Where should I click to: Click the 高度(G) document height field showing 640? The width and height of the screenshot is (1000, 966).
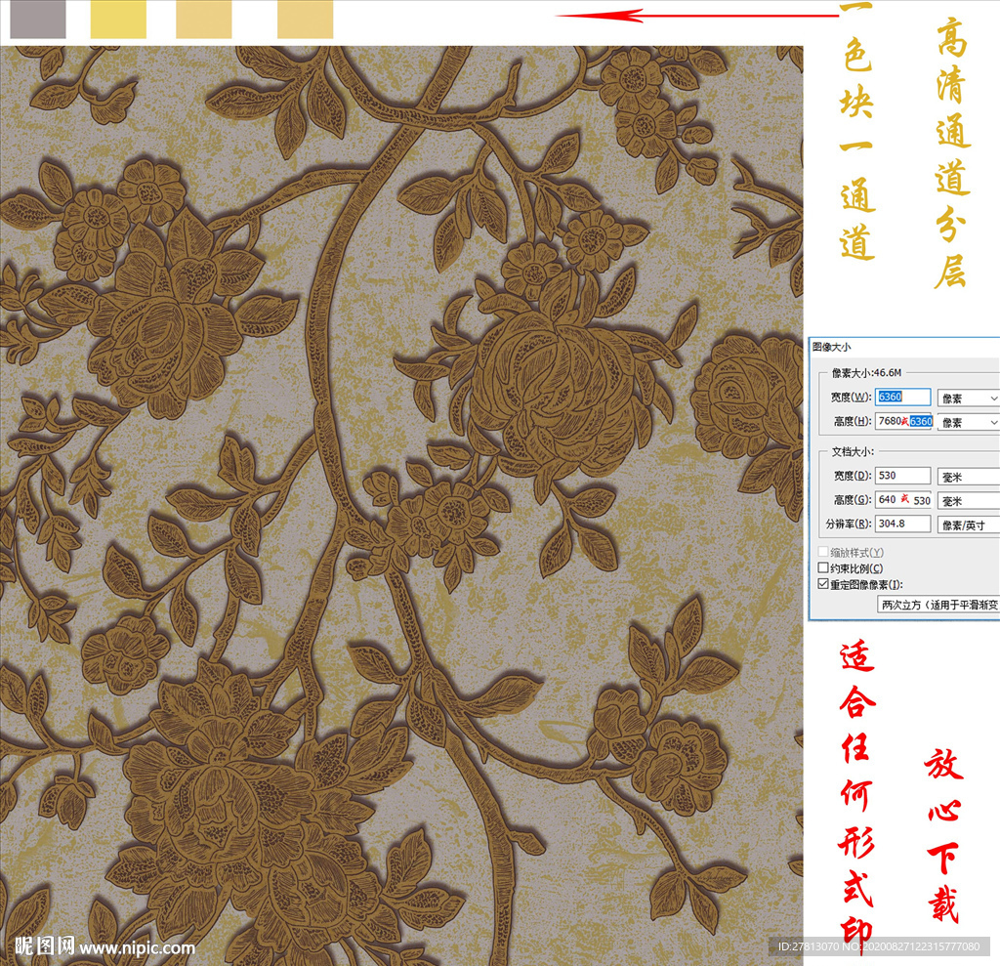(903, 499)
